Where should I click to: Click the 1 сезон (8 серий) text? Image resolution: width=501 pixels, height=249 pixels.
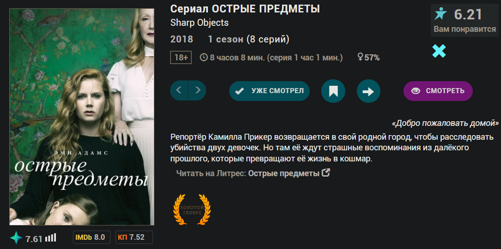coord(249,40)
